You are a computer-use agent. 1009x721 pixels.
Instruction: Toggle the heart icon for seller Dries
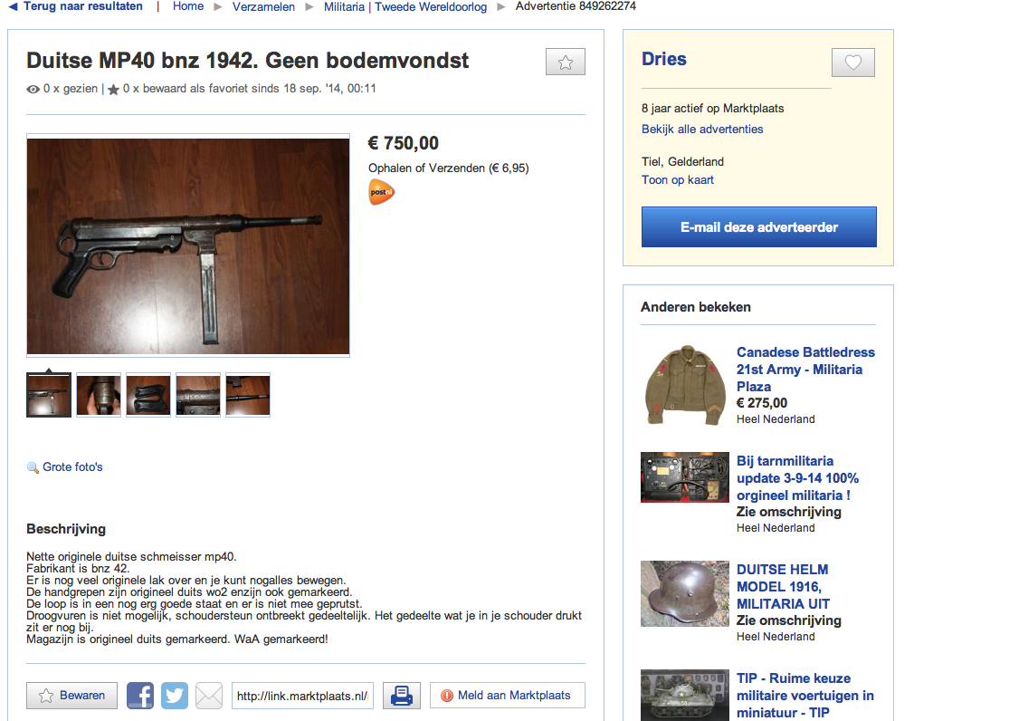click(852, 62)
